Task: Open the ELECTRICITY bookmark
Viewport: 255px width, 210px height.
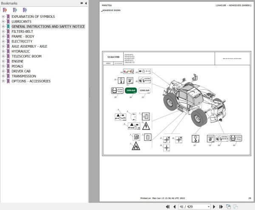Action: pyautogui.click(x=22, y=41)
